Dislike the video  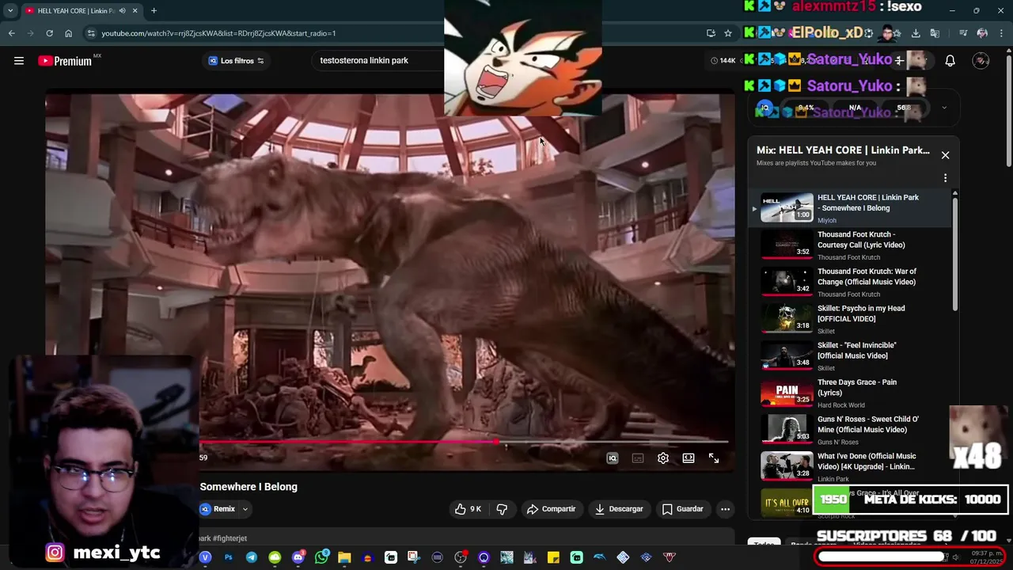[502, 509]
